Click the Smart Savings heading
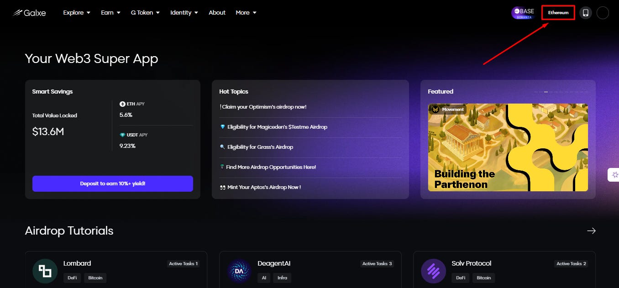Screen dimensions: 619x288 point(52,92)
